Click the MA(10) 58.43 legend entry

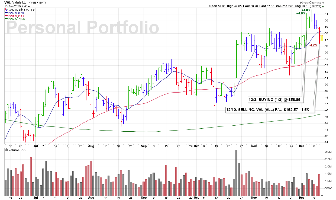pos(15,12)
